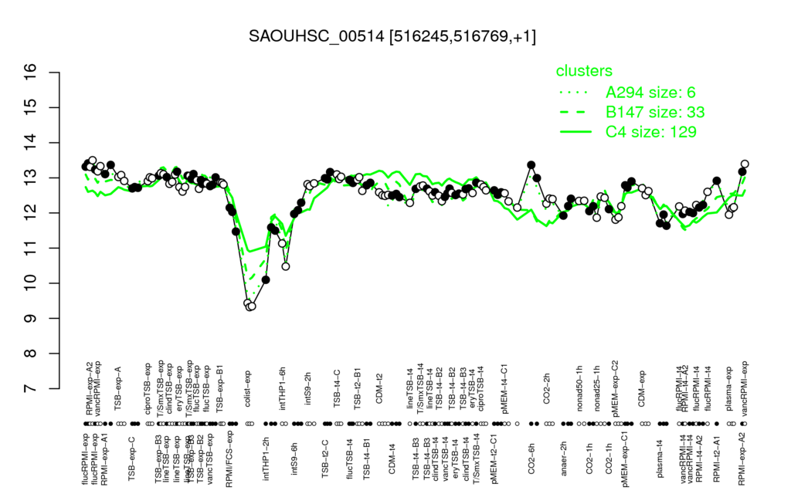Click x-axis label 'colist-exp'
791x494 pixels.
point(248,387)
